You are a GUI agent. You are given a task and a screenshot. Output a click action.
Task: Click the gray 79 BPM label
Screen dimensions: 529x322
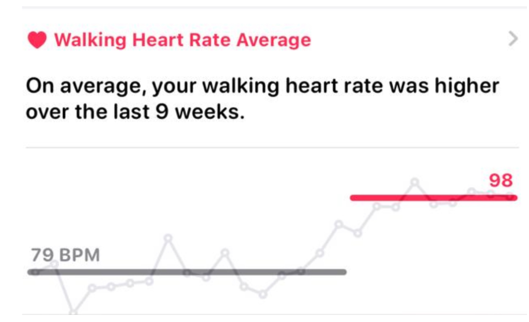66,255
